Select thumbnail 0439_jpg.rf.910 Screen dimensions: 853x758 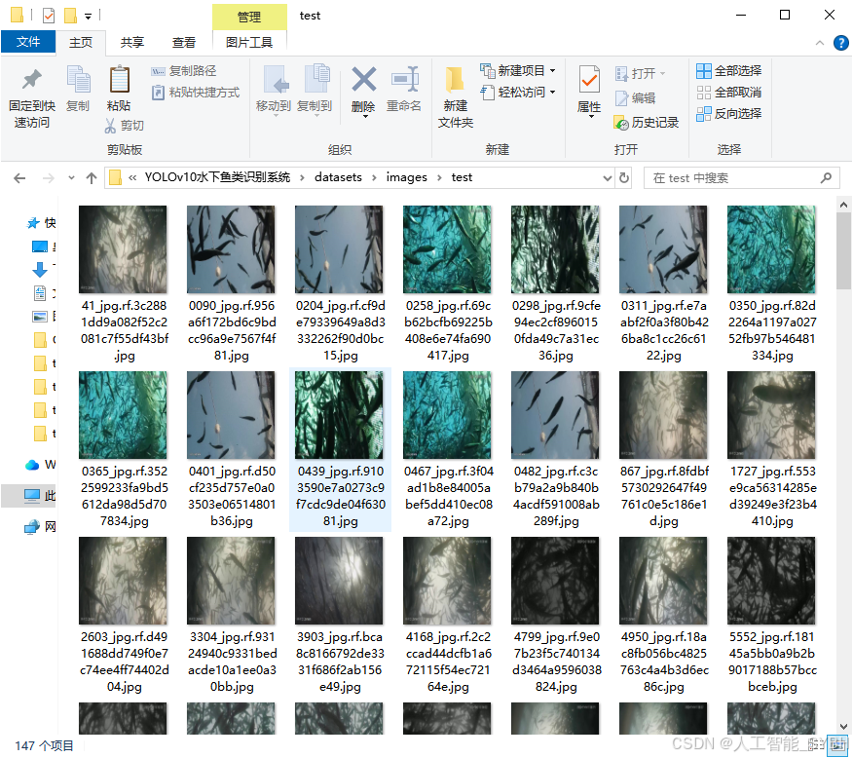(x=339, y=415)
